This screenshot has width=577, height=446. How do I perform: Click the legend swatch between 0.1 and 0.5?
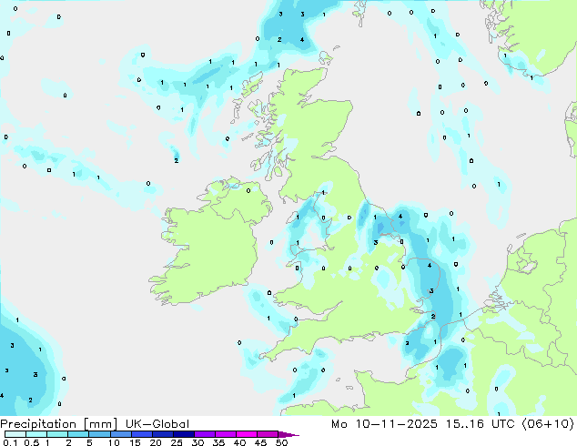[15, 434]
